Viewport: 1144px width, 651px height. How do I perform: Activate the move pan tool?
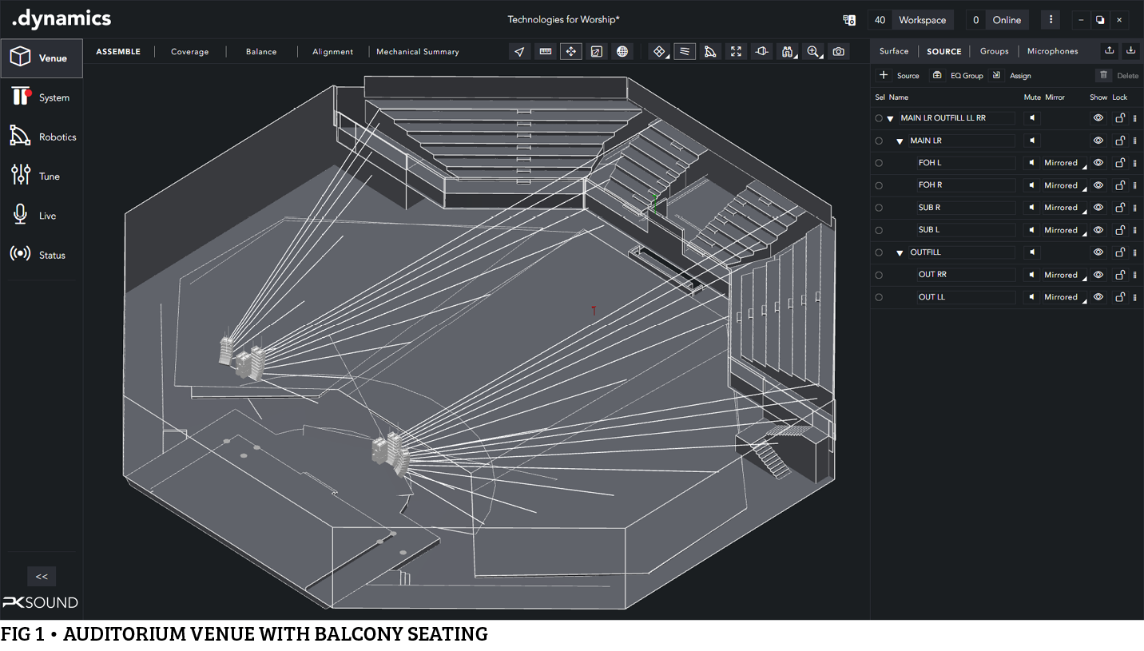pyautogui.click(x=570, y=52)
